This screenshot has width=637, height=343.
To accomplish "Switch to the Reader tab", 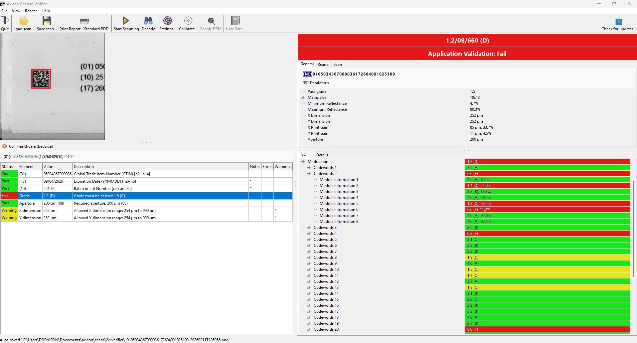I will [x=323, y=65].
